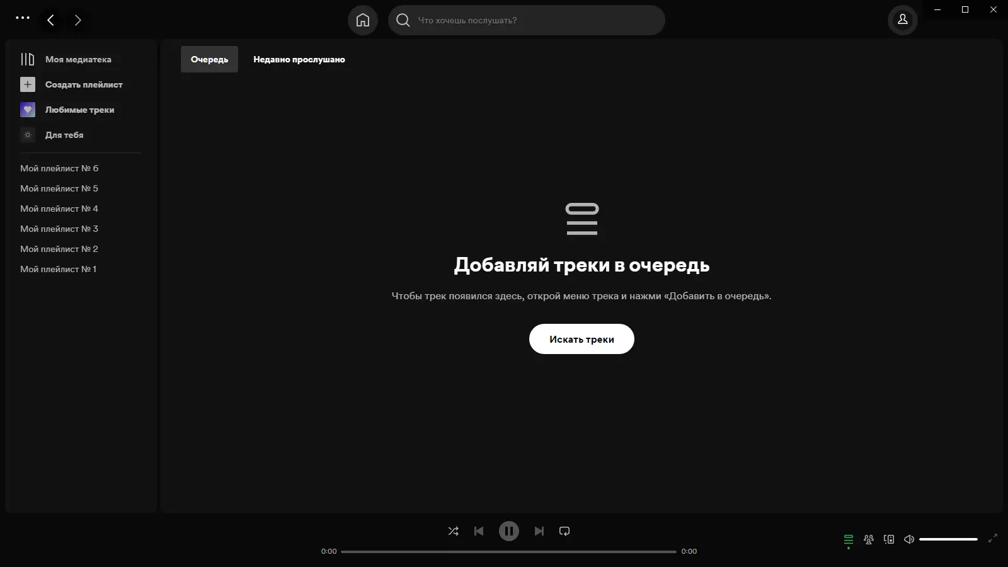Adjust the volume slider
This screenshot has height=567, width=1008.
coord(948,539)
